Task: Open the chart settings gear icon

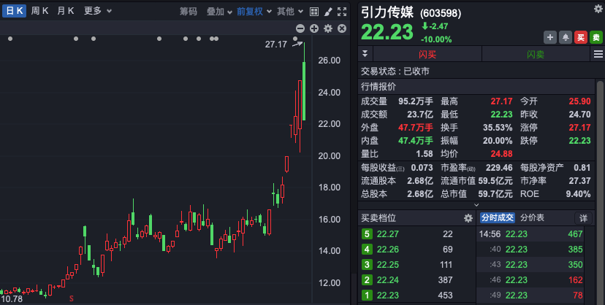Action: pyautogui.click(x=328, y=28)
